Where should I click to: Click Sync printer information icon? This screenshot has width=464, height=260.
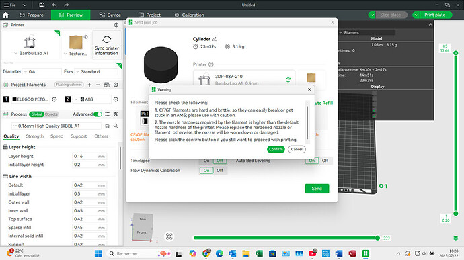[106, 40]
